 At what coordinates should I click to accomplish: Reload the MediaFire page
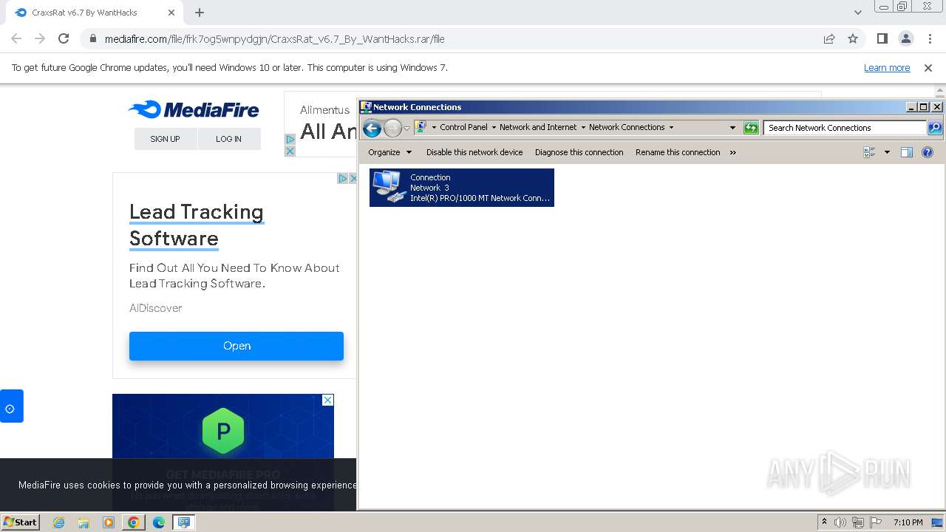coord(64,38)
